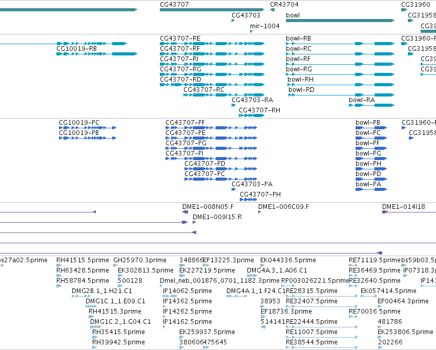Click the thick bowl gene bar
Viewport: 436px width, 350px height.
340,21
